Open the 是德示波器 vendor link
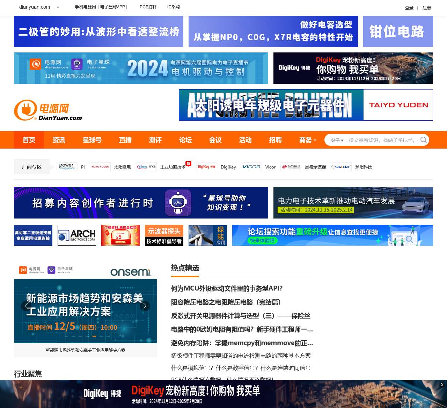The height and width of the screenshot is (408, 447). point(315,167)
